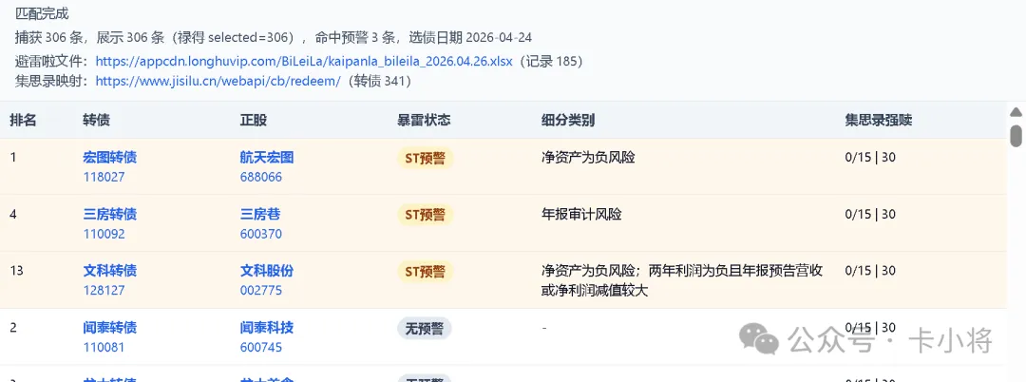Screen dimensions: 1026x382
Task: Click the 排名 column header
Action: tap(23, 121)
